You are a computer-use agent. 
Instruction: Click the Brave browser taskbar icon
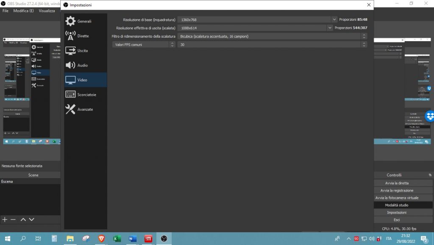coord(101,239)
